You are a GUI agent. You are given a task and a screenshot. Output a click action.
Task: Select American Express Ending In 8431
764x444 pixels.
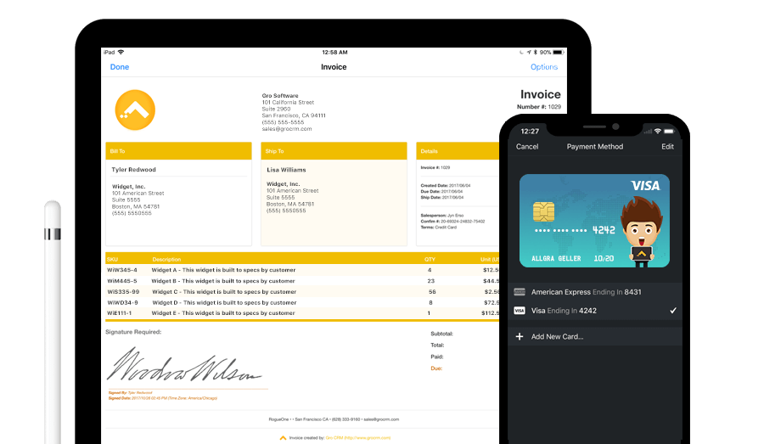click(x=594, y=292)
